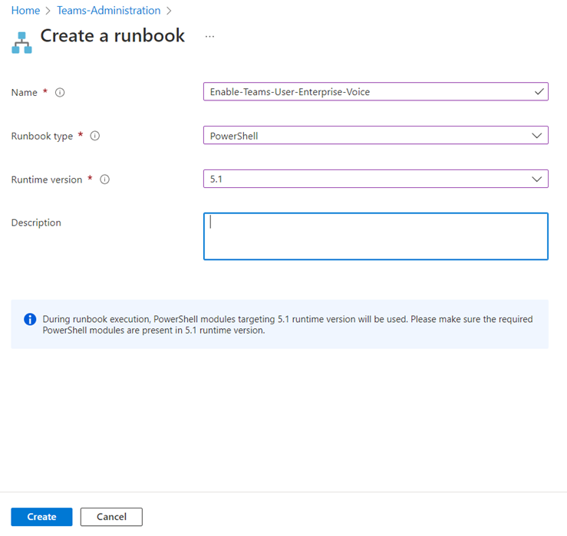Click the green validation checkmark in Name field

(539, 92)
